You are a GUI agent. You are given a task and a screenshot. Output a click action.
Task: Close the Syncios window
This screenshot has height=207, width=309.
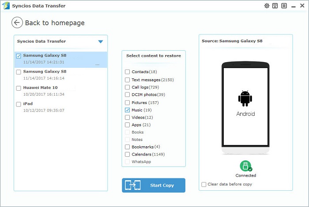click(302, 5)
